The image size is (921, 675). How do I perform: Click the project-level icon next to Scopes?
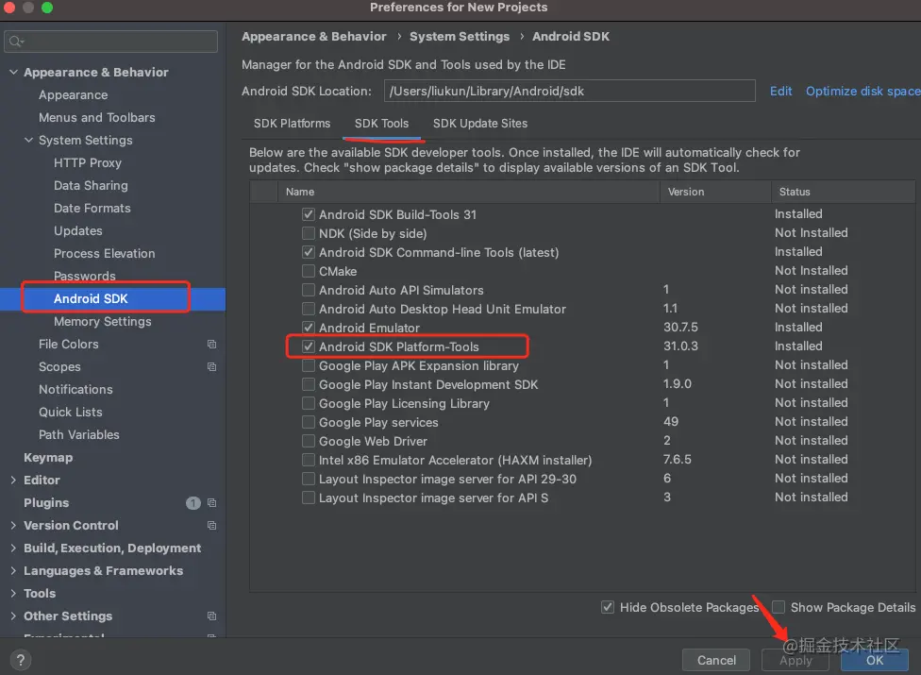(x=212, y=367)
